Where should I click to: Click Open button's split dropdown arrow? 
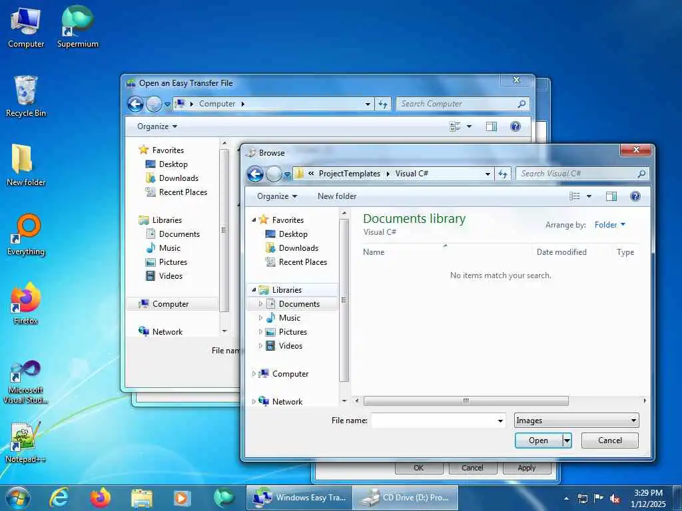tap(567, 440)
